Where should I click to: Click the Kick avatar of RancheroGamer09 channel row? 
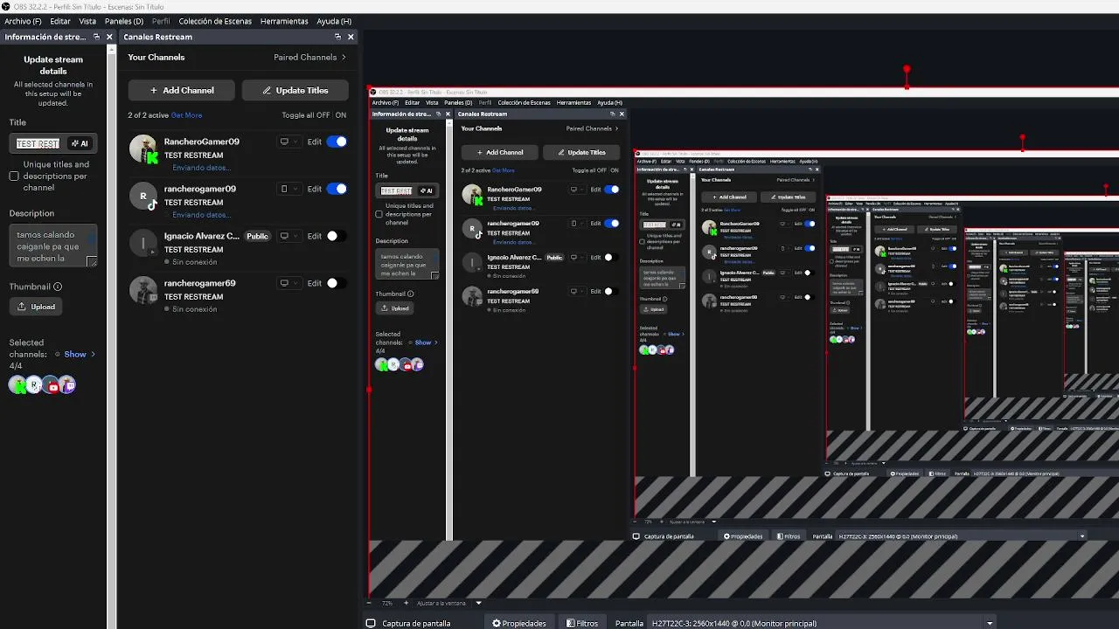coord(143,149)
